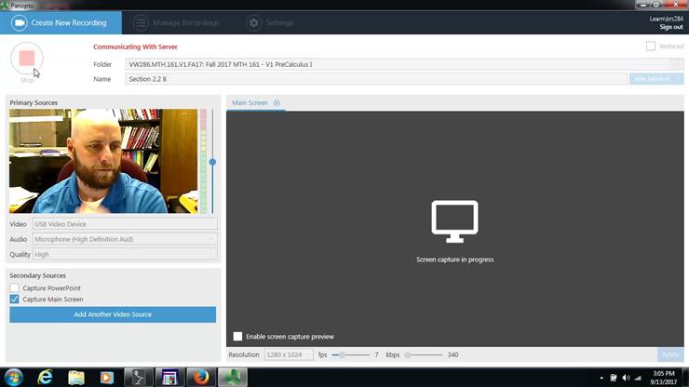The width and height of the screenshot is (689, 387).
Task: Click Add Another Video Source button
Action: [x=113, y=314]
